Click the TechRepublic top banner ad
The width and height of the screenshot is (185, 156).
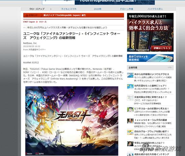(99, 2)
